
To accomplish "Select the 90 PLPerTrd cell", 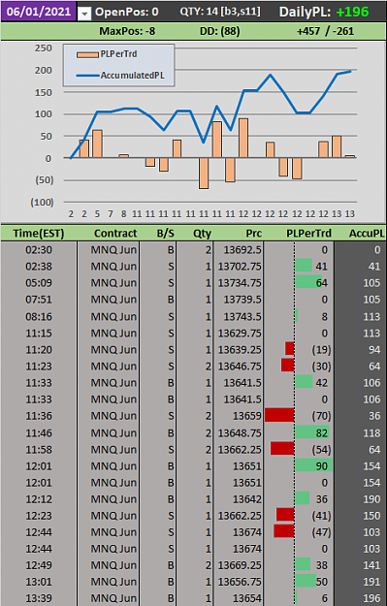I will 299,466.
